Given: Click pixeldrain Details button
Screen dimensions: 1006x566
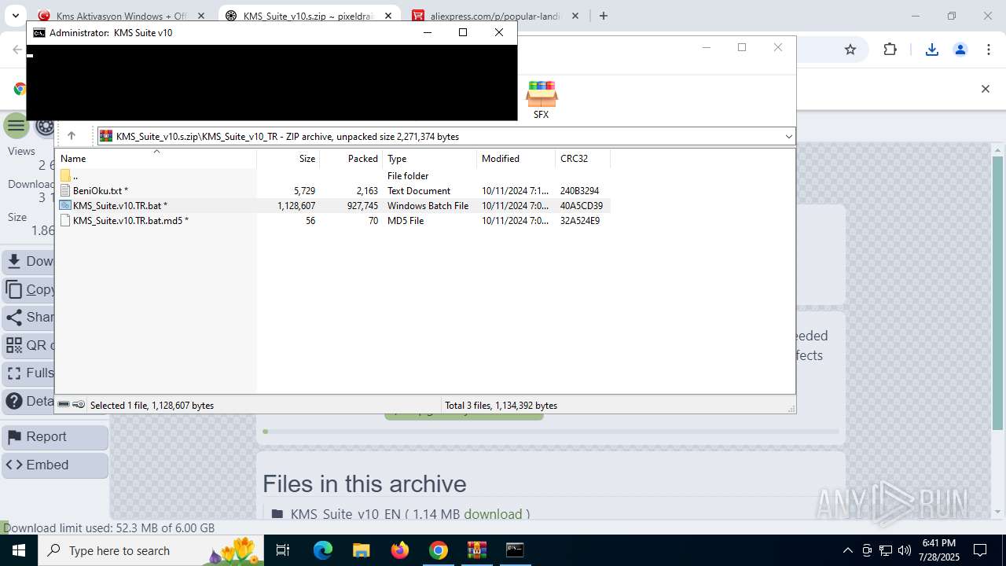Looking at the screenshot, I should pyautogui.click(x=30, y=401).
